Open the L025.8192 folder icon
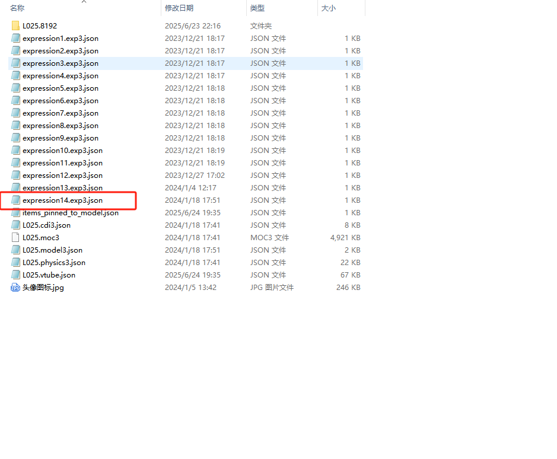This screenshot has width=557, height=459. [15, 26]
